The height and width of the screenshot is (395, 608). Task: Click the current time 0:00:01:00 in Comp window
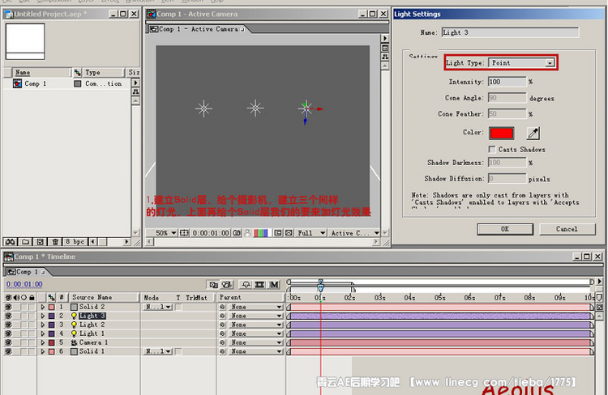pos(211,233)
